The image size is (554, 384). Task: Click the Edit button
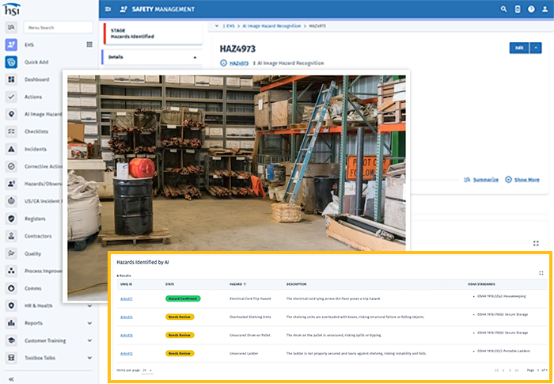519,48
